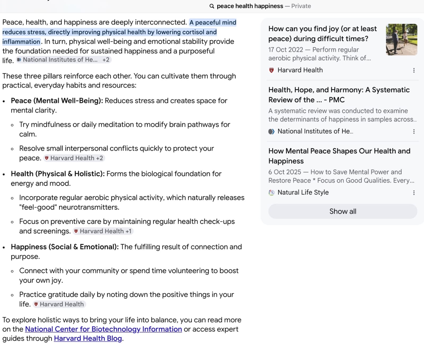
Task: Open the three-dot menu for National Institutes result
Action: [x=414, y=131]
